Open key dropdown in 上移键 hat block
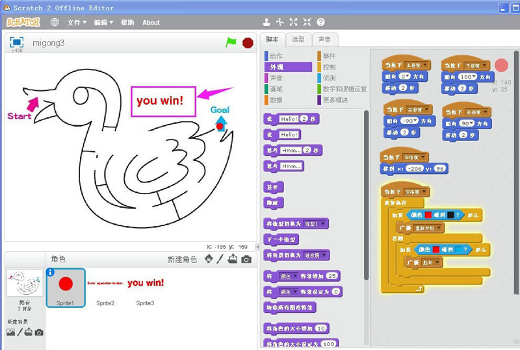This screenshot has height=350, width=520. coord(416,66)
